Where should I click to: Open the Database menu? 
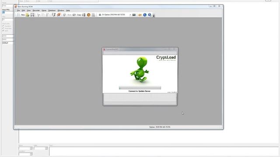pos(52,10)
